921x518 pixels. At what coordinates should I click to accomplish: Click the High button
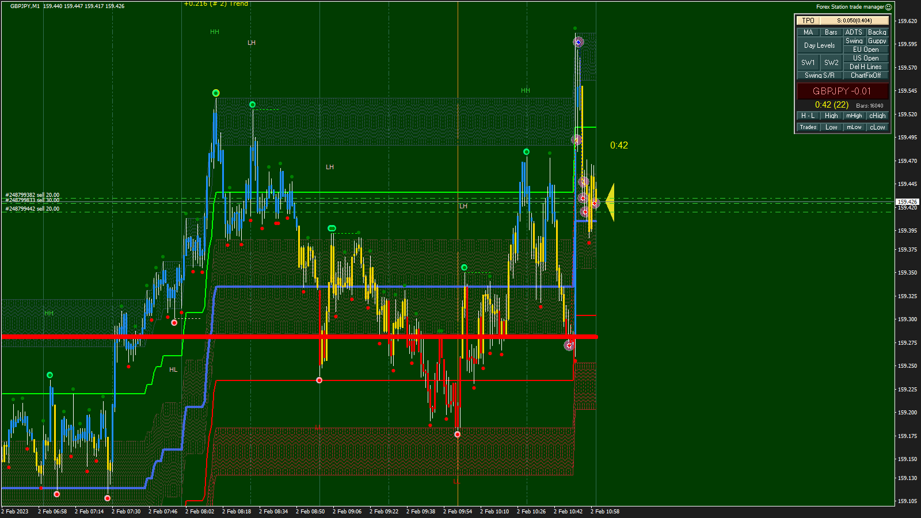831,116
